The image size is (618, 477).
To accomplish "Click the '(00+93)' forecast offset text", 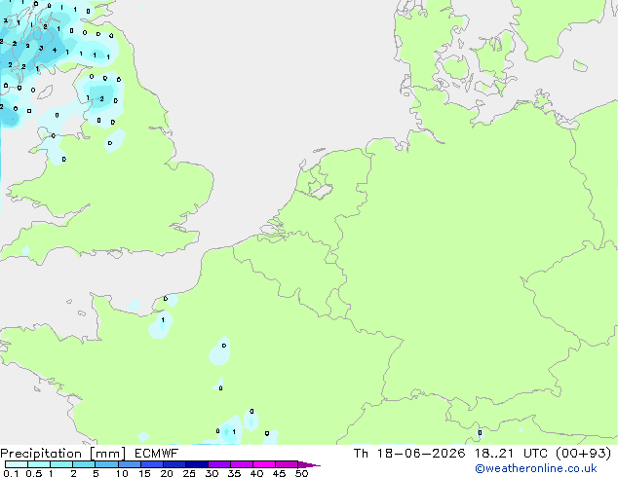I will tap(583, 454).
